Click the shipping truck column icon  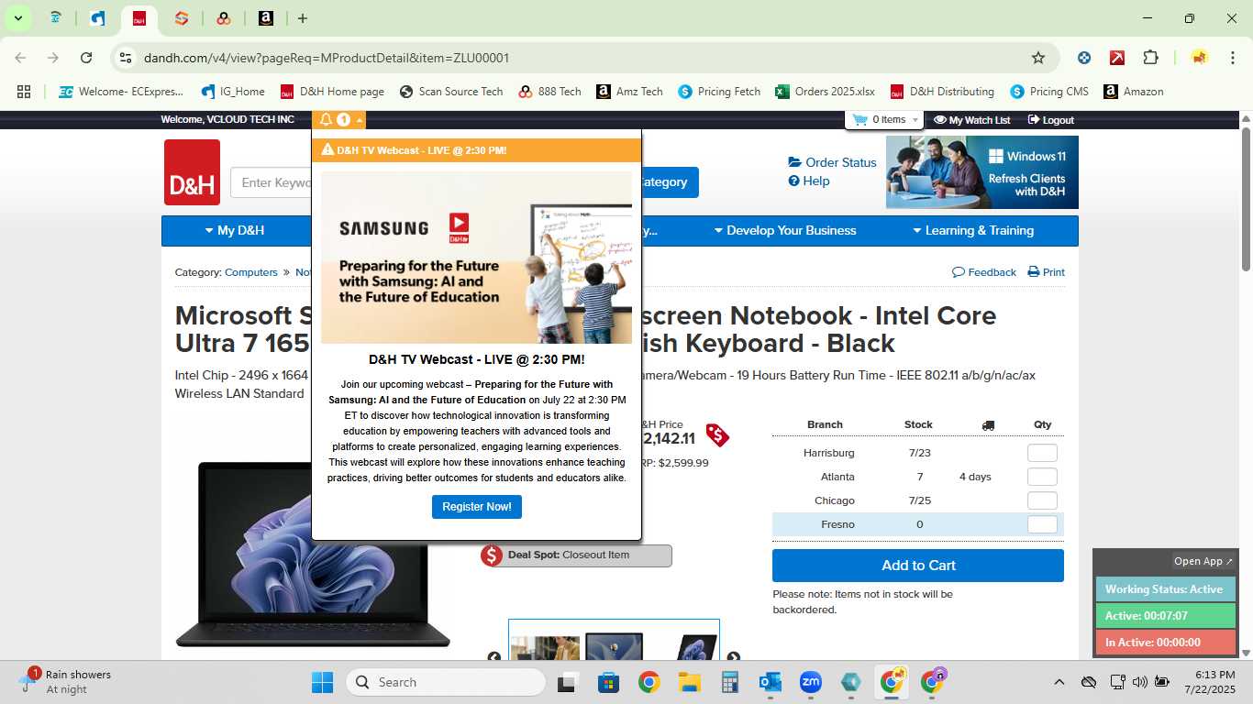[988, 425]
